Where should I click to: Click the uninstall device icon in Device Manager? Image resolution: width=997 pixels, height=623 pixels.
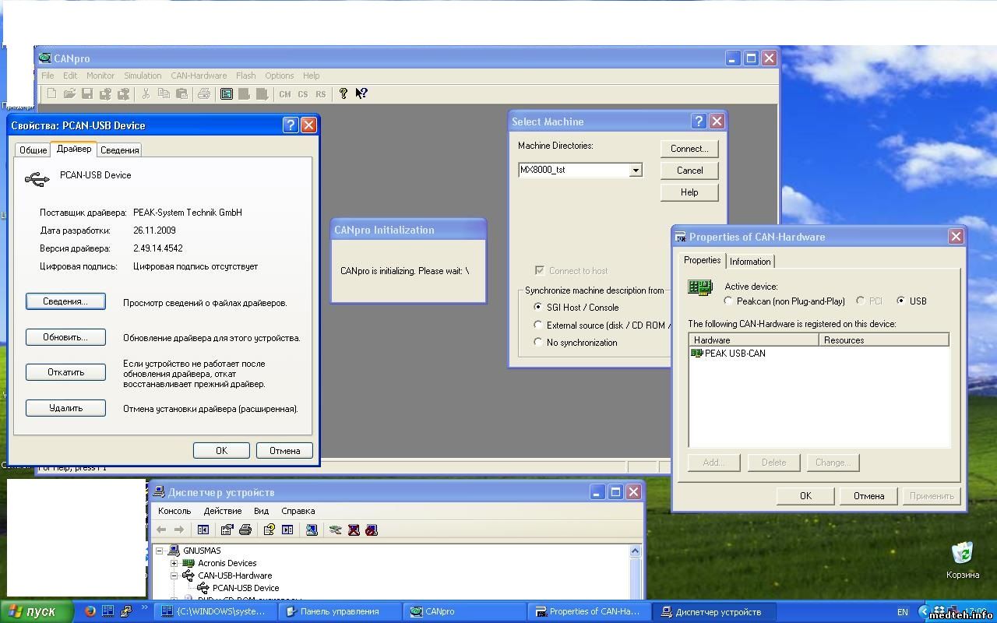354,530
